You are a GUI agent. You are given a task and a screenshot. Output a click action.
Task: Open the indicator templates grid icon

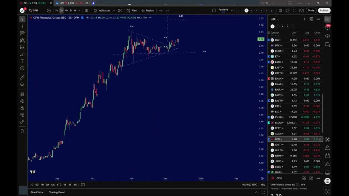[120, 10]
